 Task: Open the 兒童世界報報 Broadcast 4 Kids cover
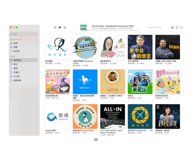(x=85, y=47)
